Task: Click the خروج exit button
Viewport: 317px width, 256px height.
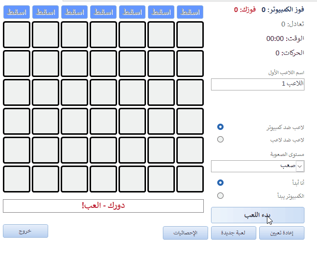Action: (x=26, y=231)
